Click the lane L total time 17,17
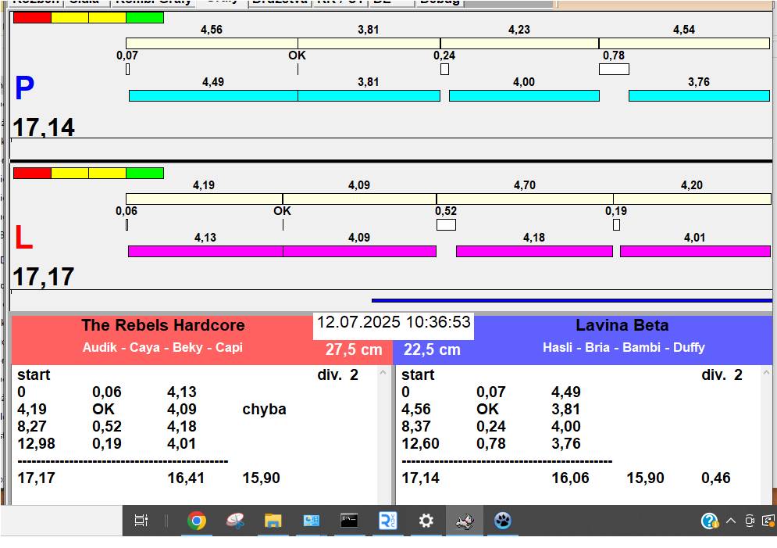The width and height of the screenshot is (777, 548). tap(44, 277)
